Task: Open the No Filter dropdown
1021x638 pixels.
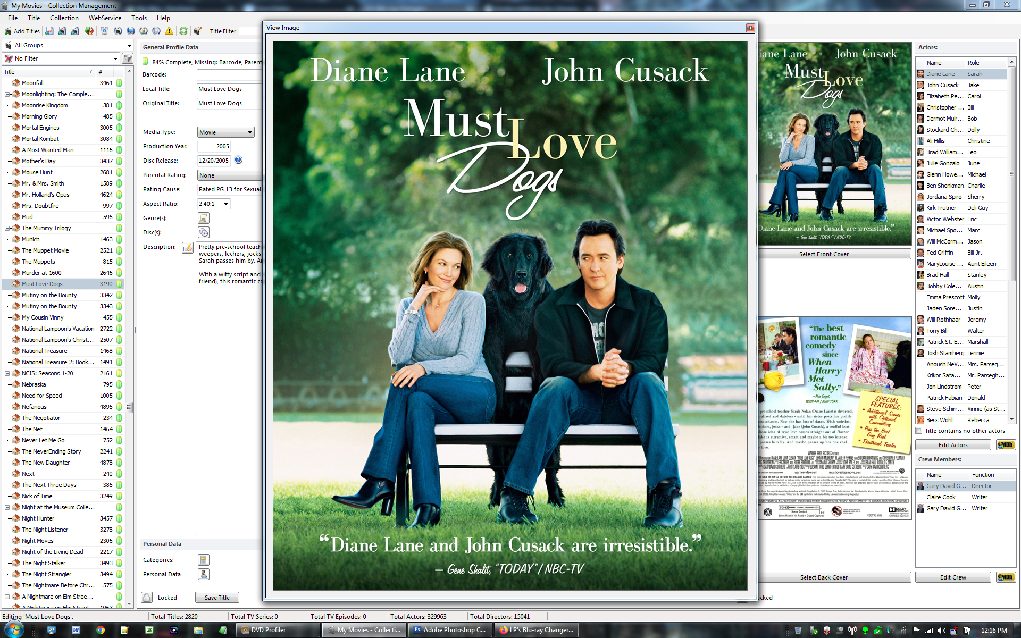Action: [61, 58]
